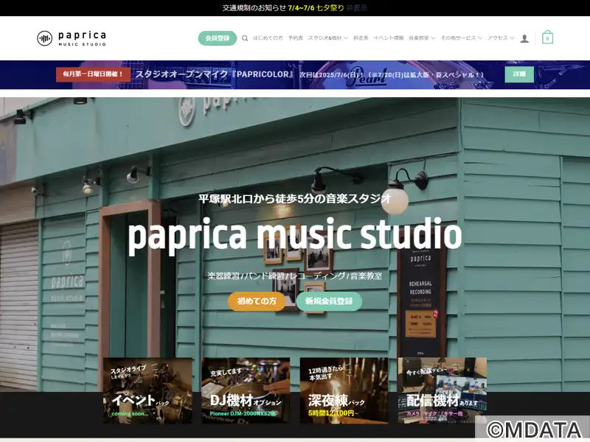Expand the スタジオ&機材 dropdown menu
The height and width of the screenshot is (442, 590).
(x=327, y=38)
